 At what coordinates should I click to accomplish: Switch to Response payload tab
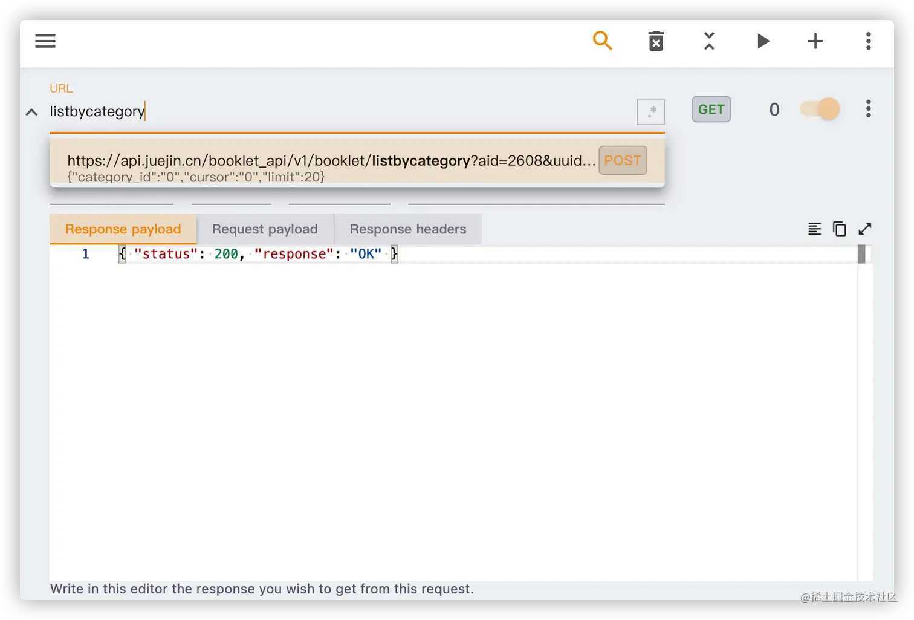(123, 229)
